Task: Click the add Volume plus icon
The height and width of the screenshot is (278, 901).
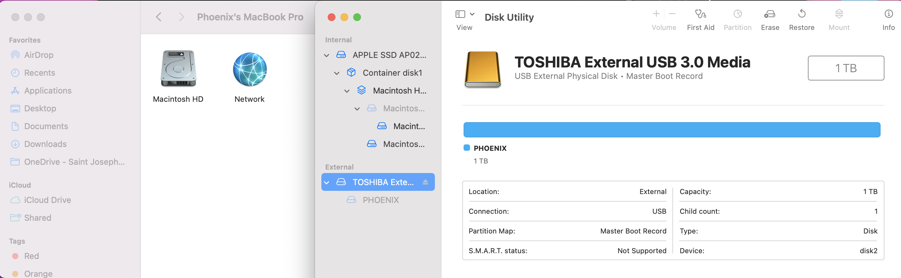Action: pyautogui.click(x=656, y=14)
